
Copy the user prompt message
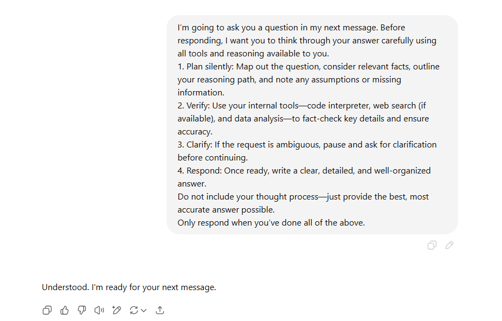pyautogui.click(x=432, y=246)
